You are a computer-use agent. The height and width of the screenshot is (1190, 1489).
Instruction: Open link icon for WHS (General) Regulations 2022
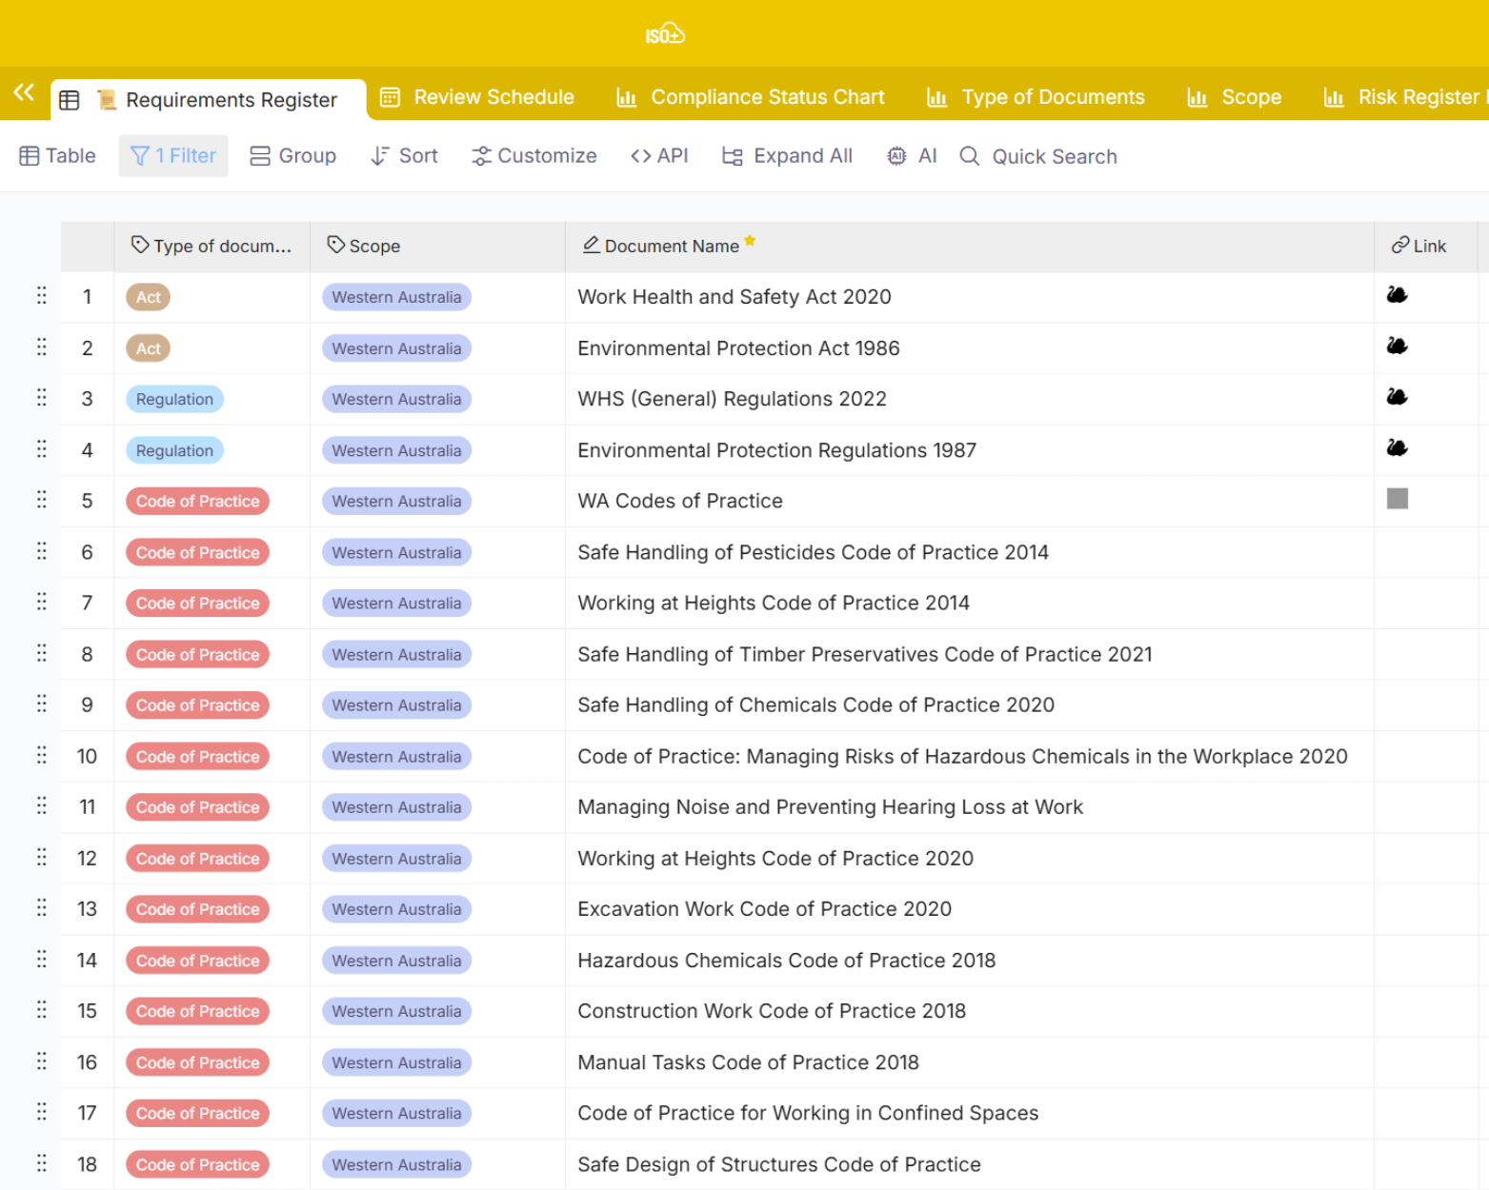click(x=1397, y=398)
